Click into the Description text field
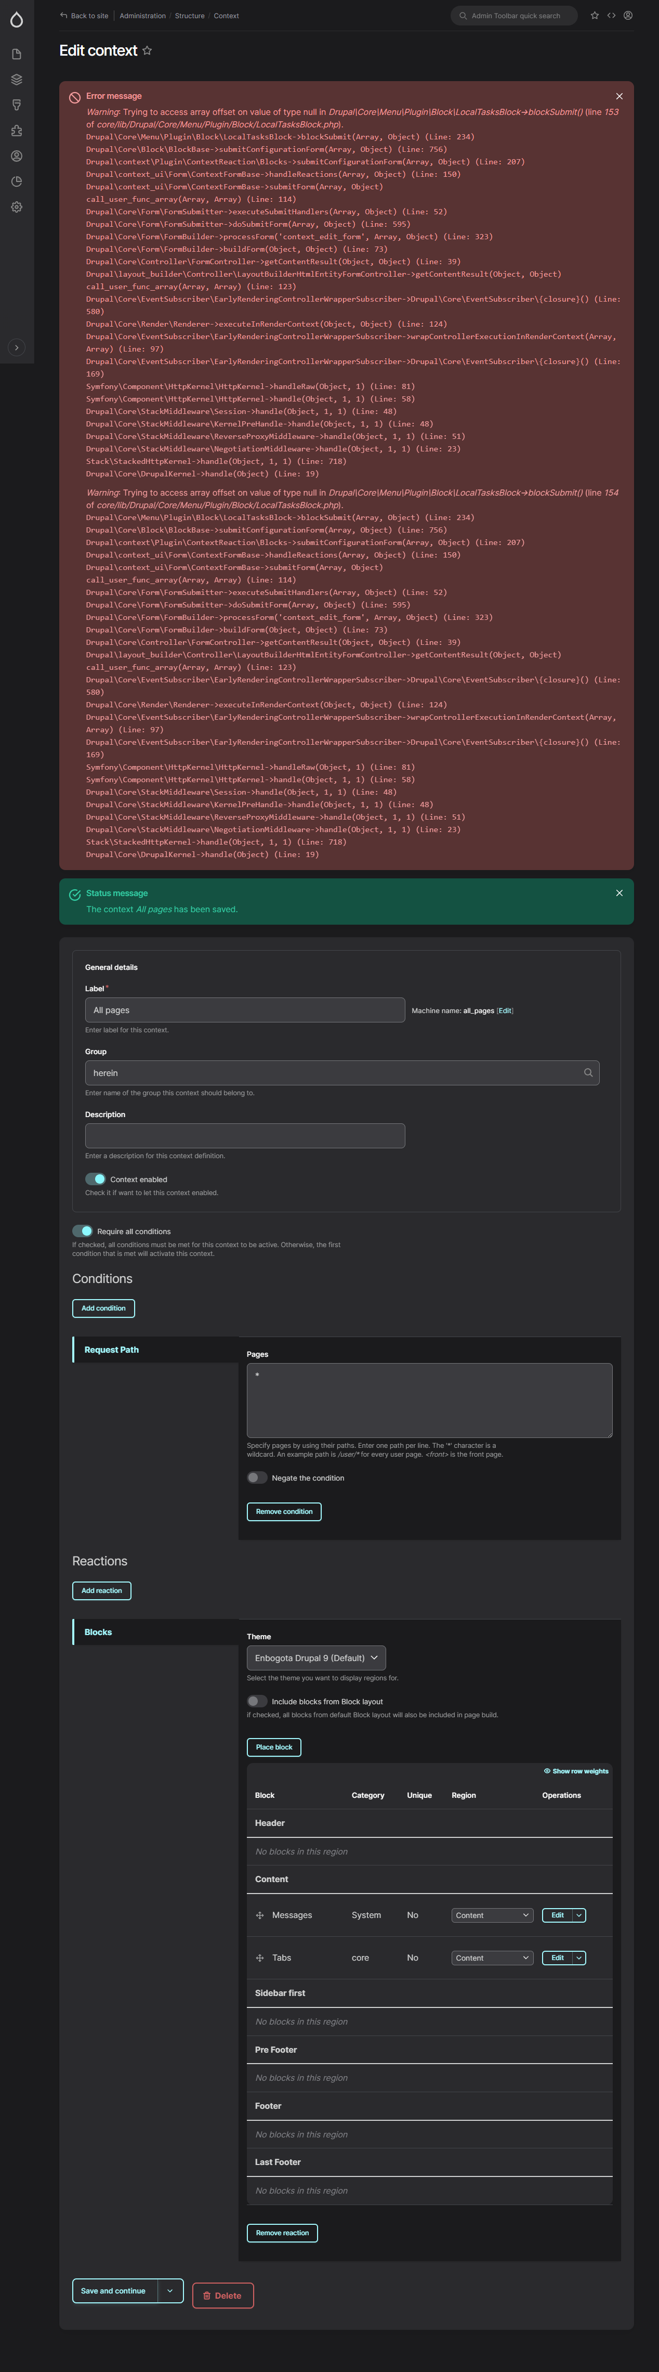 click(245, 1135)
